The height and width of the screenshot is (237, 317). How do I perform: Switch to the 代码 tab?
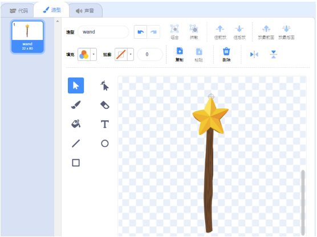click(x=19, y=11)
